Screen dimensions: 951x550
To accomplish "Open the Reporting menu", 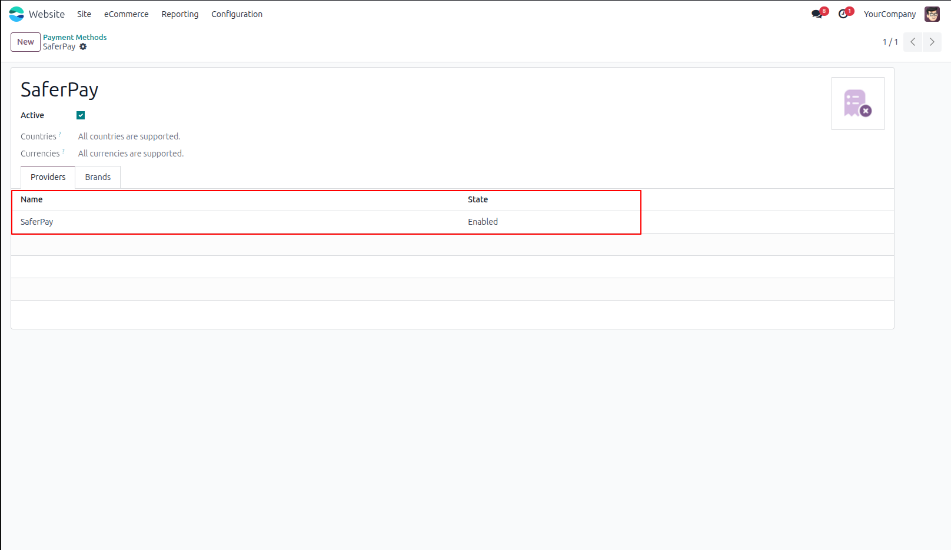I will tap(180, 14).
